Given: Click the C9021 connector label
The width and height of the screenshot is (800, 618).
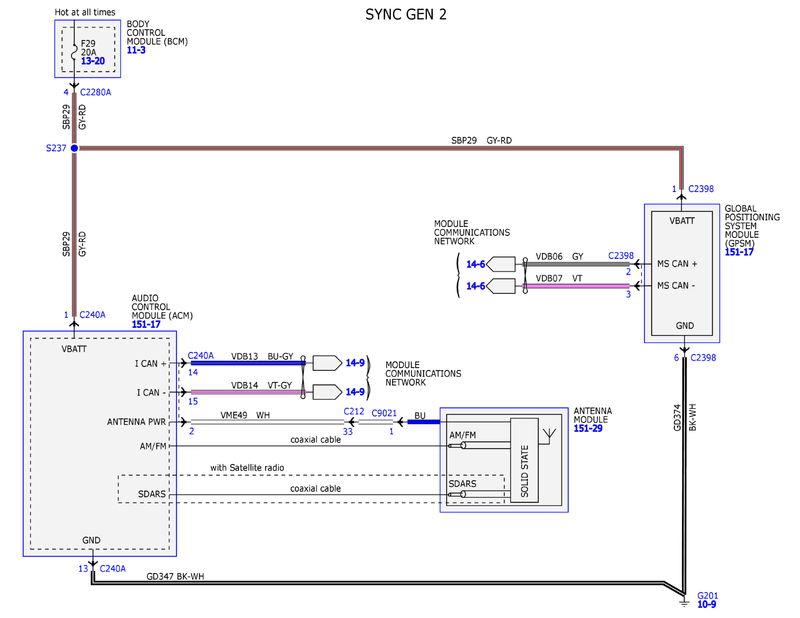Looking at the screenshot, I should [x=384, y=413].
